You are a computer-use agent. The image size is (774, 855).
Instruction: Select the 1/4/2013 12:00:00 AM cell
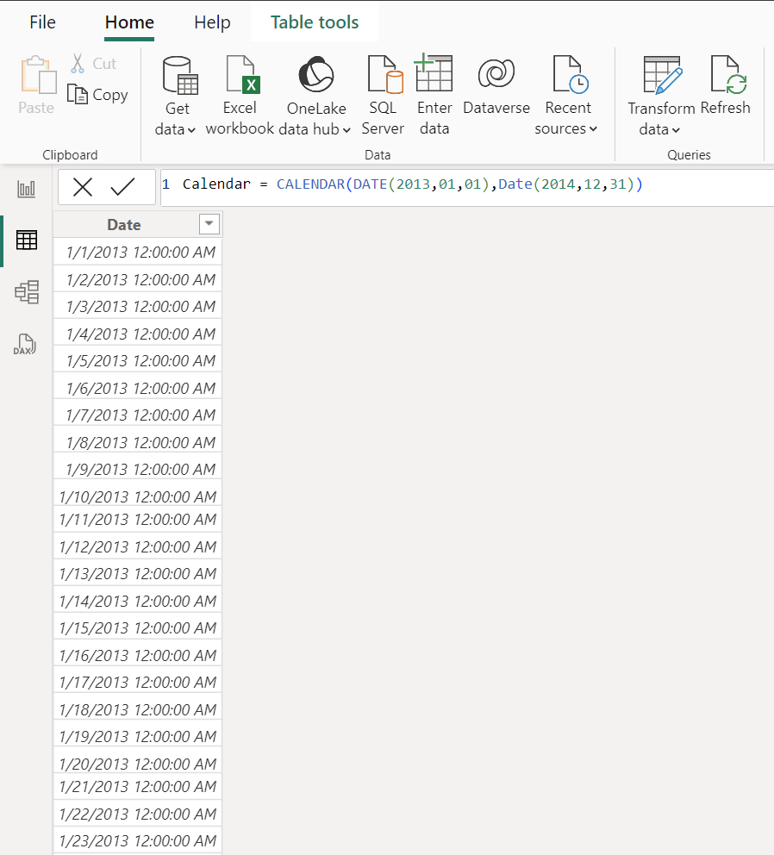(137, 334)
